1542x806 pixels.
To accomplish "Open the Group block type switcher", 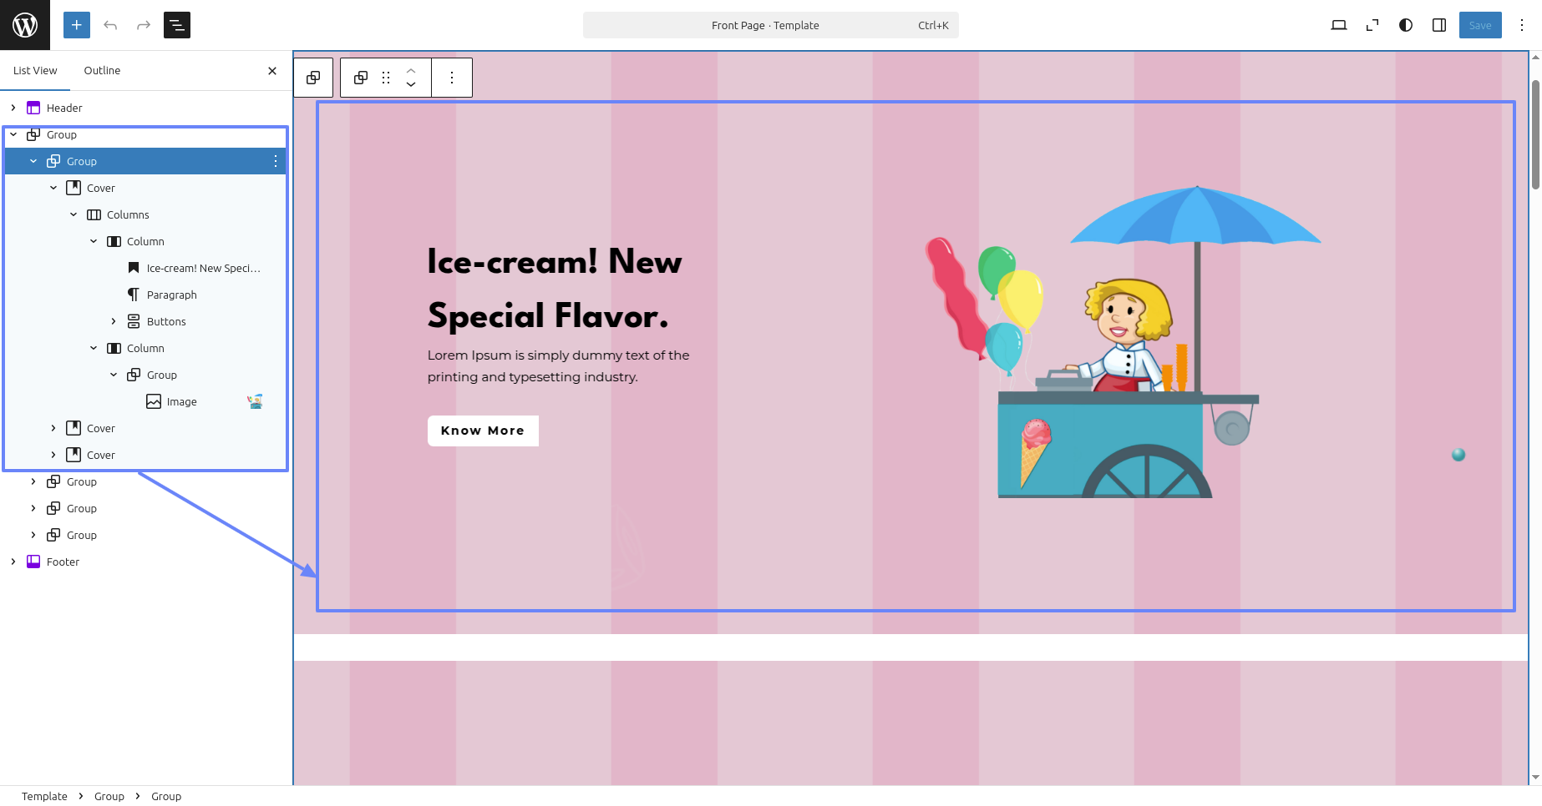I will tap(361, 78).
